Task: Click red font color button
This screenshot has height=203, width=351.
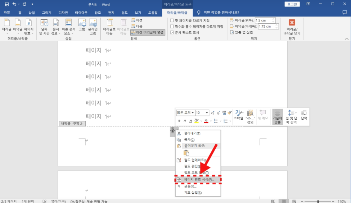Action: tap(206, 121)
